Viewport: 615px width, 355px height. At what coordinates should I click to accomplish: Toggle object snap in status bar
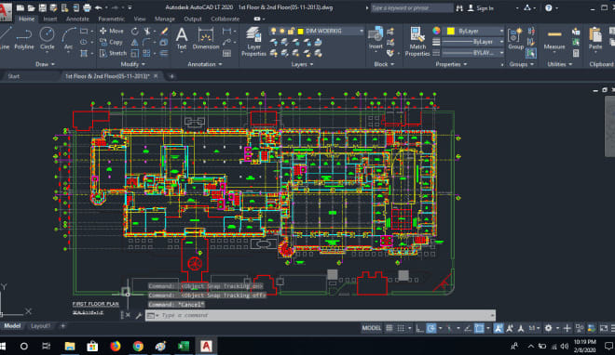(x=479, y=328)
